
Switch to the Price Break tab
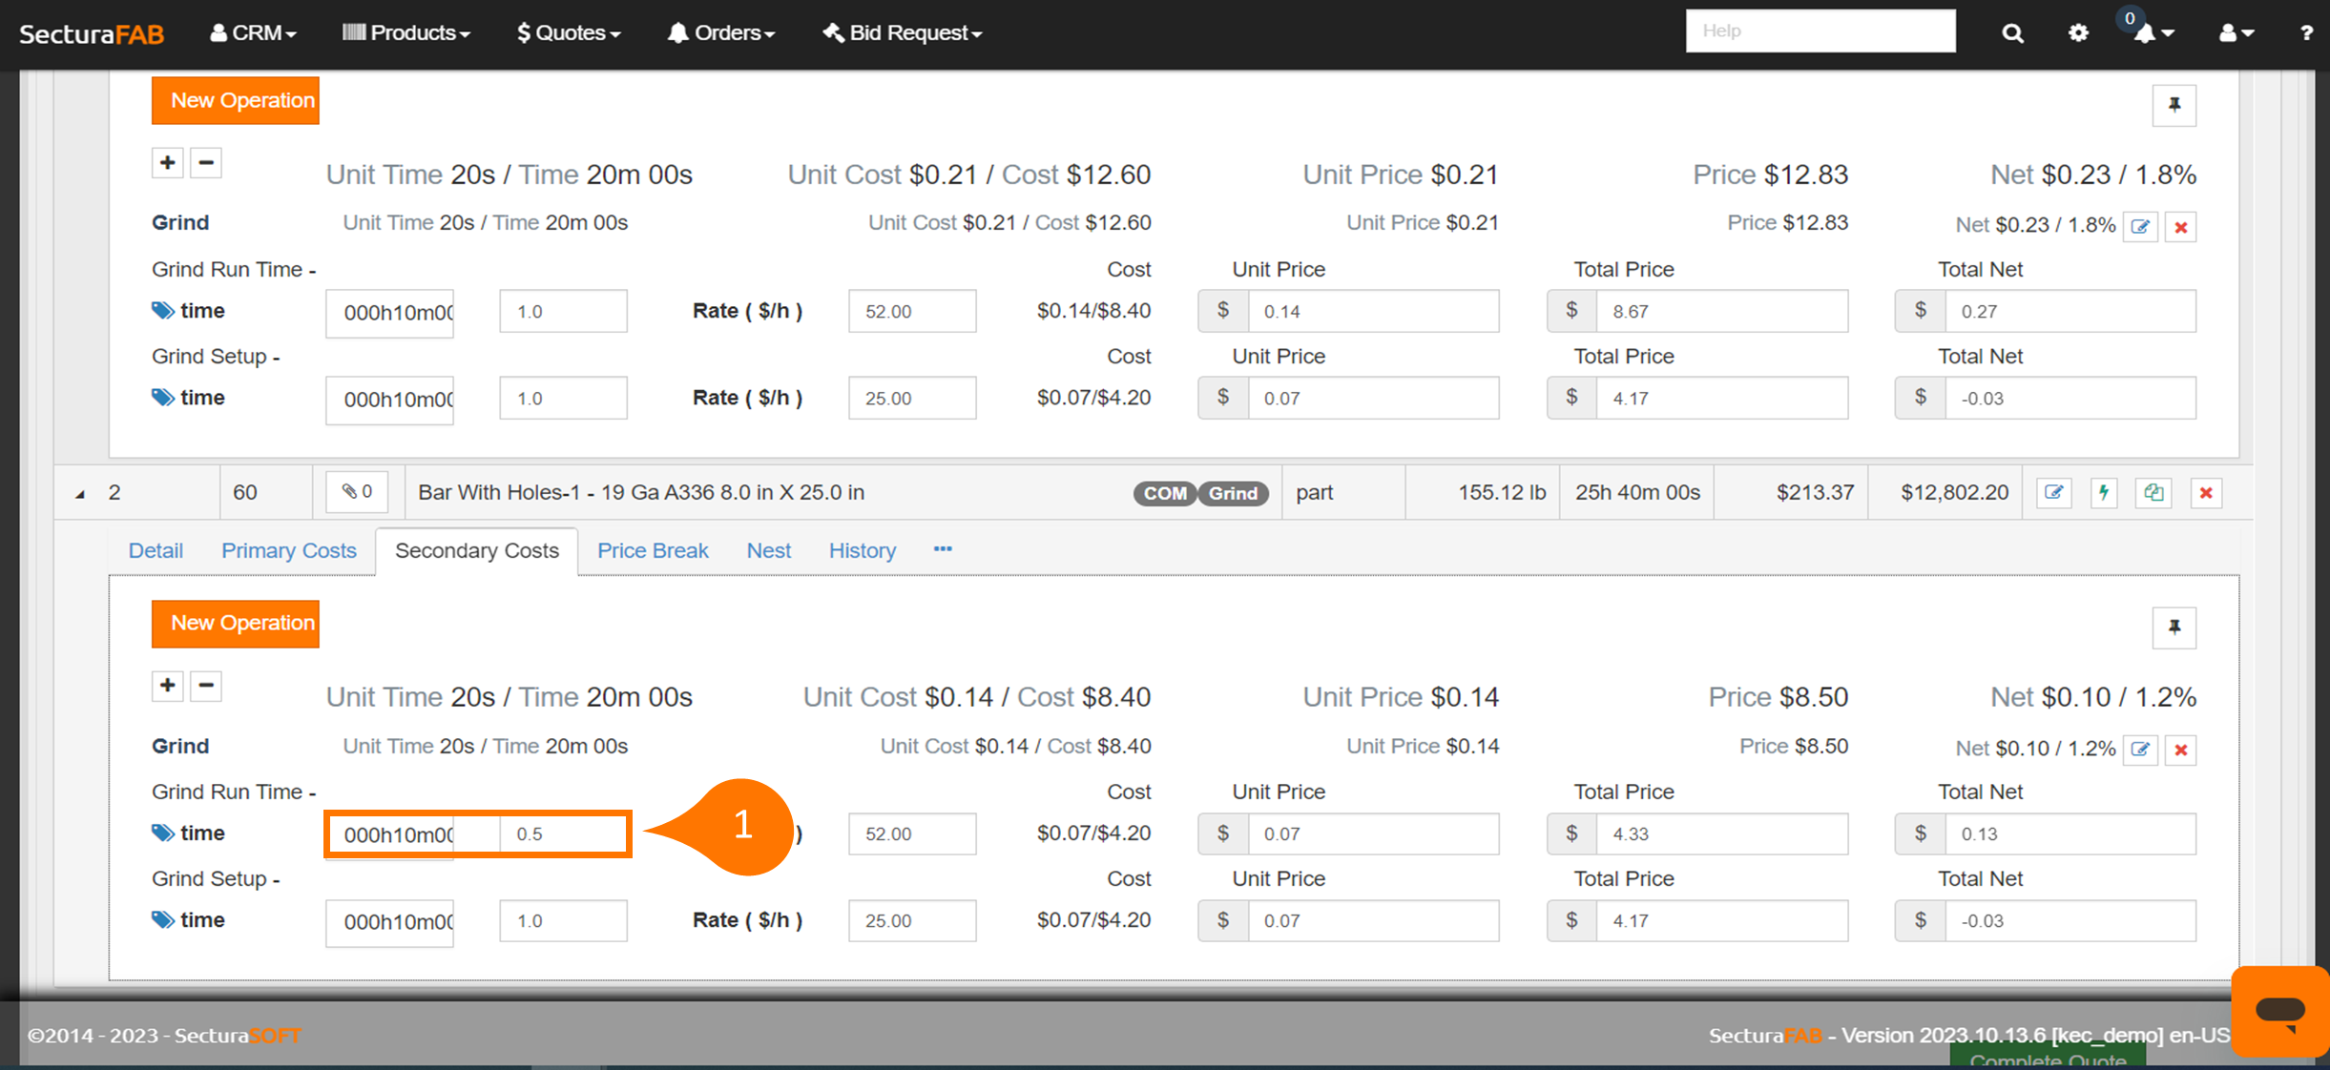[653, 550]
